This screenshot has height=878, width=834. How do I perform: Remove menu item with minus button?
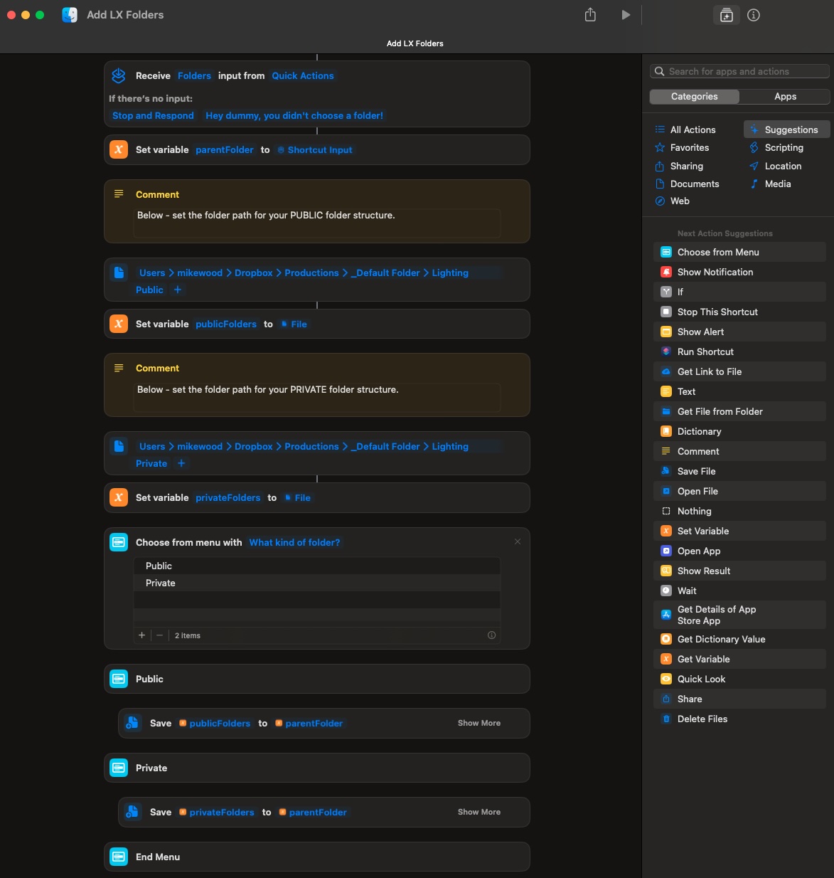[x=159, y=635]
